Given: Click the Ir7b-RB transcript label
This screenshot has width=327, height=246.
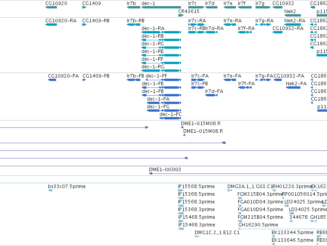Looking at the screenshot, I should coord(136,21).
